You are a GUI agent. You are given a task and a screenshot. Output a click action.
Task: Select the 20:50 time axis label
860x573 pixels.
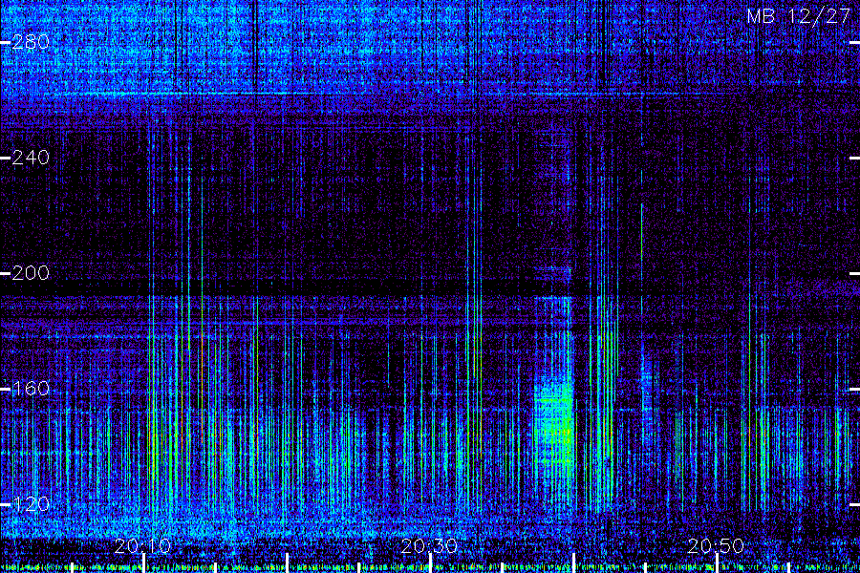pyautogui.click(x=716, y=546)
